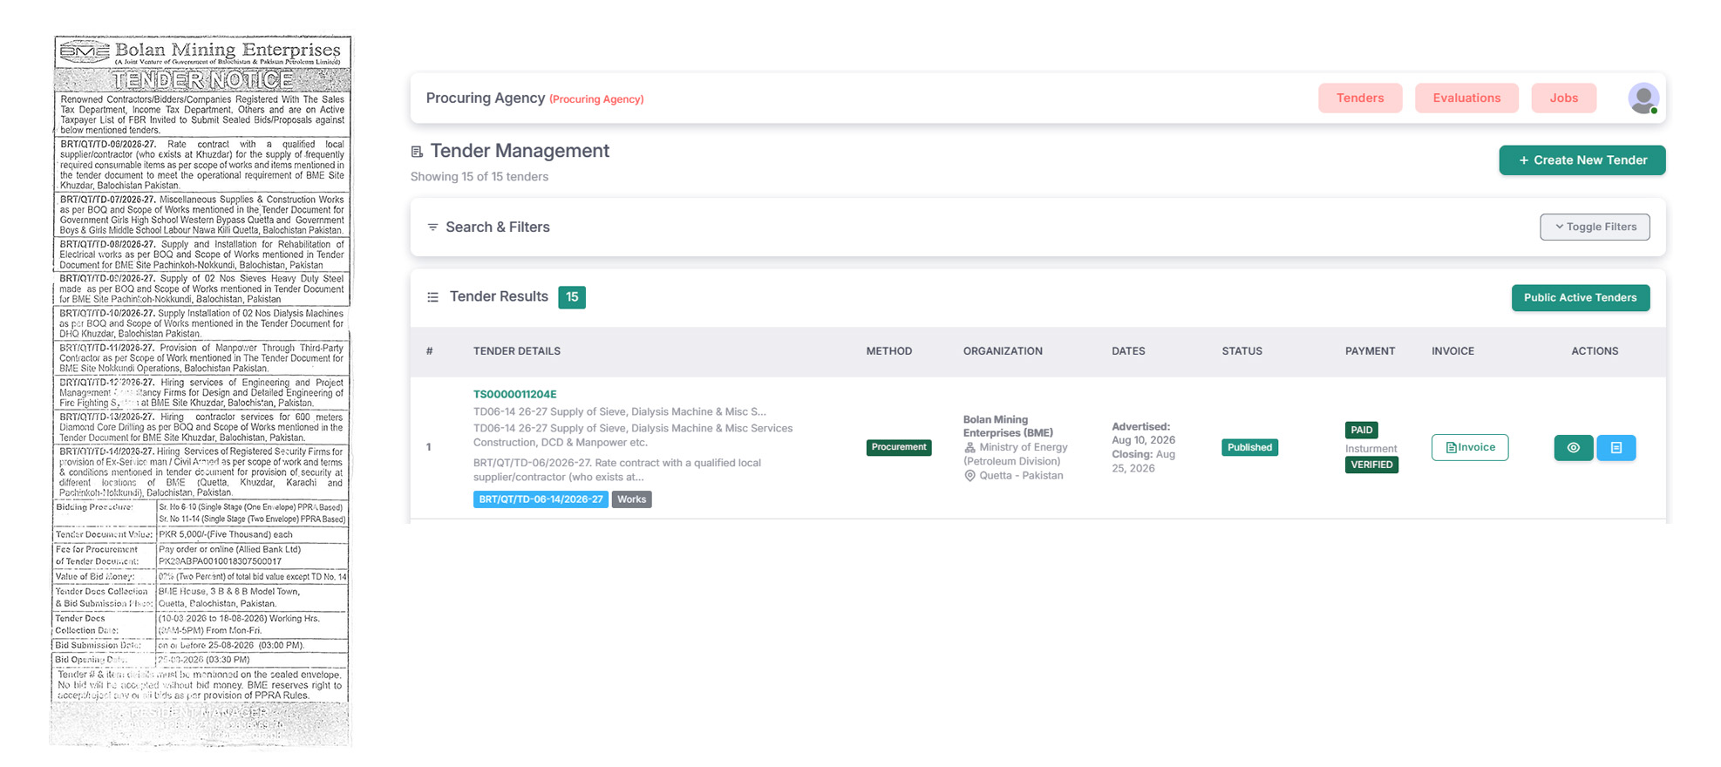The width and height of the screenshot is (1721, 767).
Task: Click Bolan Mining Enterprises (BME) organization name
Action: coord(1008,426)
